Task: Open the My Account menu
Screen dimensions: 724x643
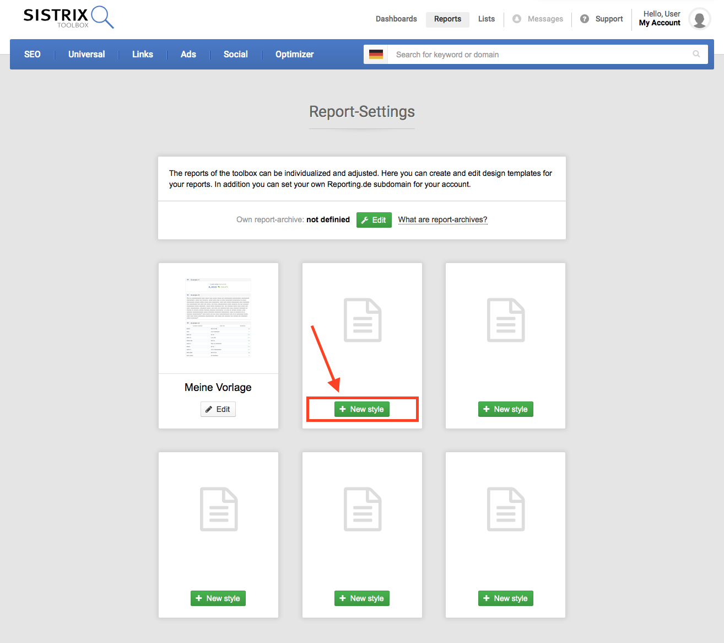Action: 660,23
